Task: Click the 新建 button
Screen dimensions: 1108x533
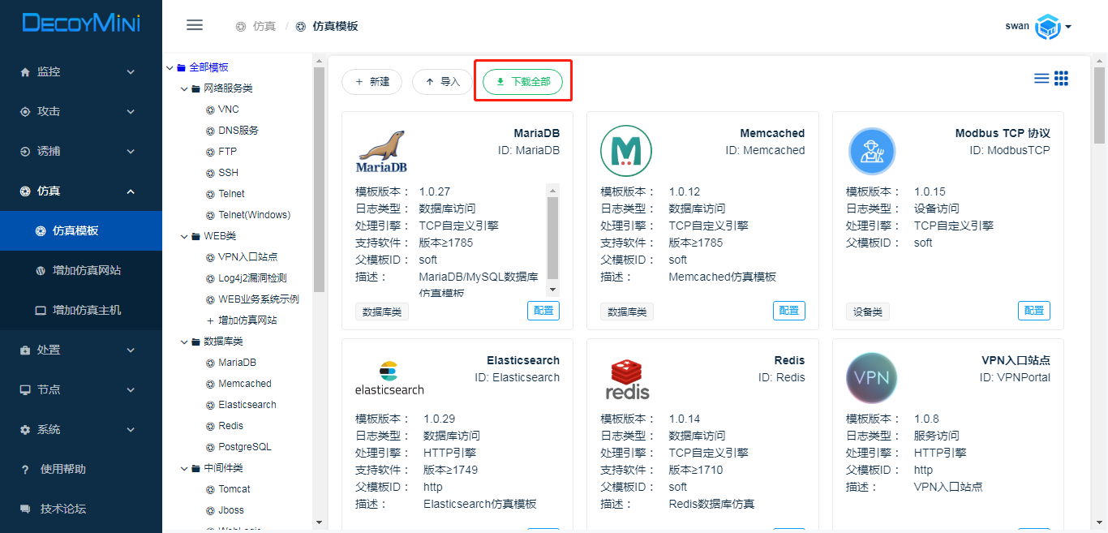Action: 371,82
